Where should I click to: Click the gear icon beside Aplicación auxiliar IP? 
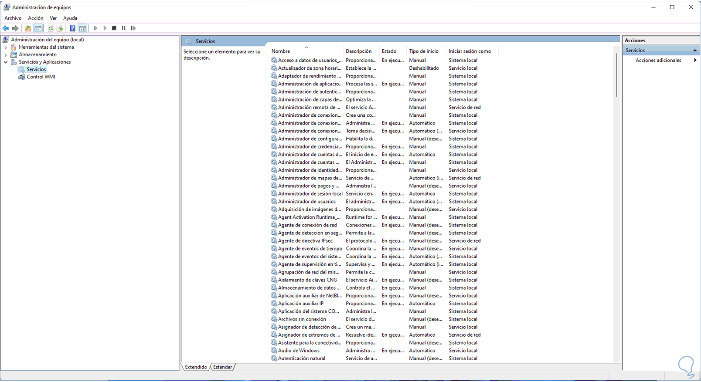coord(274,304)
